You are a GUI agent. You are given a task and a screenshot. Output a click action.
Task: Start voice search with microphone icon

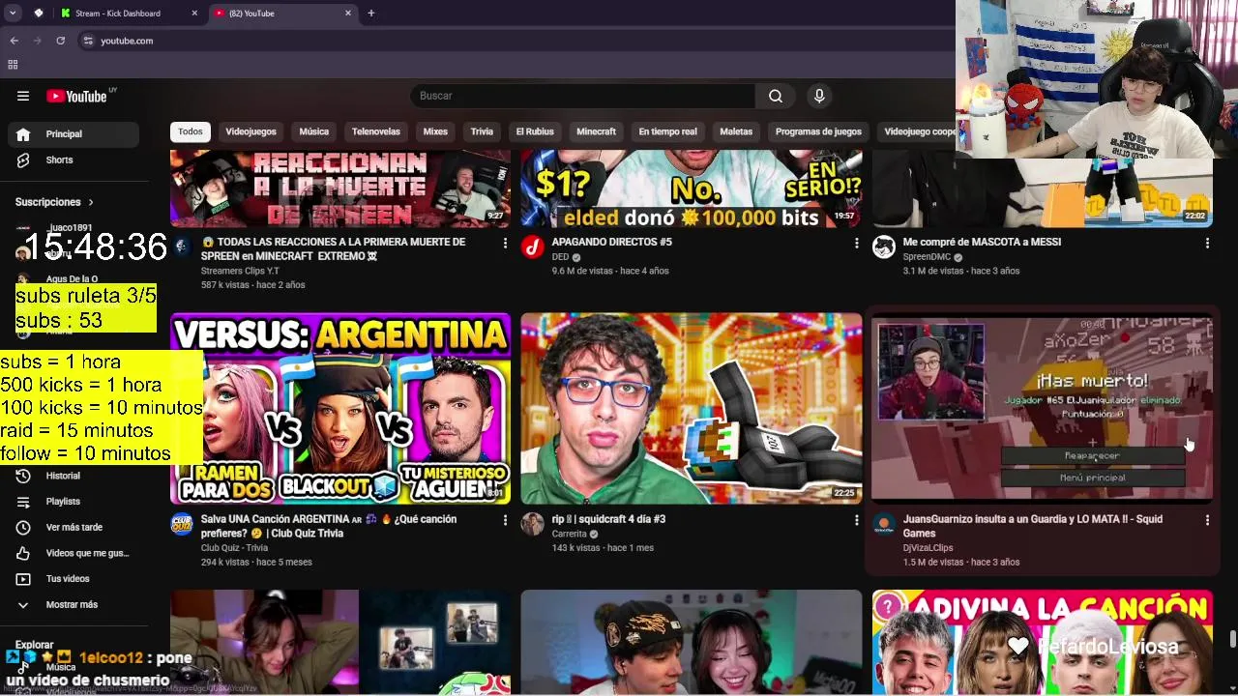[x=819, y=96]
